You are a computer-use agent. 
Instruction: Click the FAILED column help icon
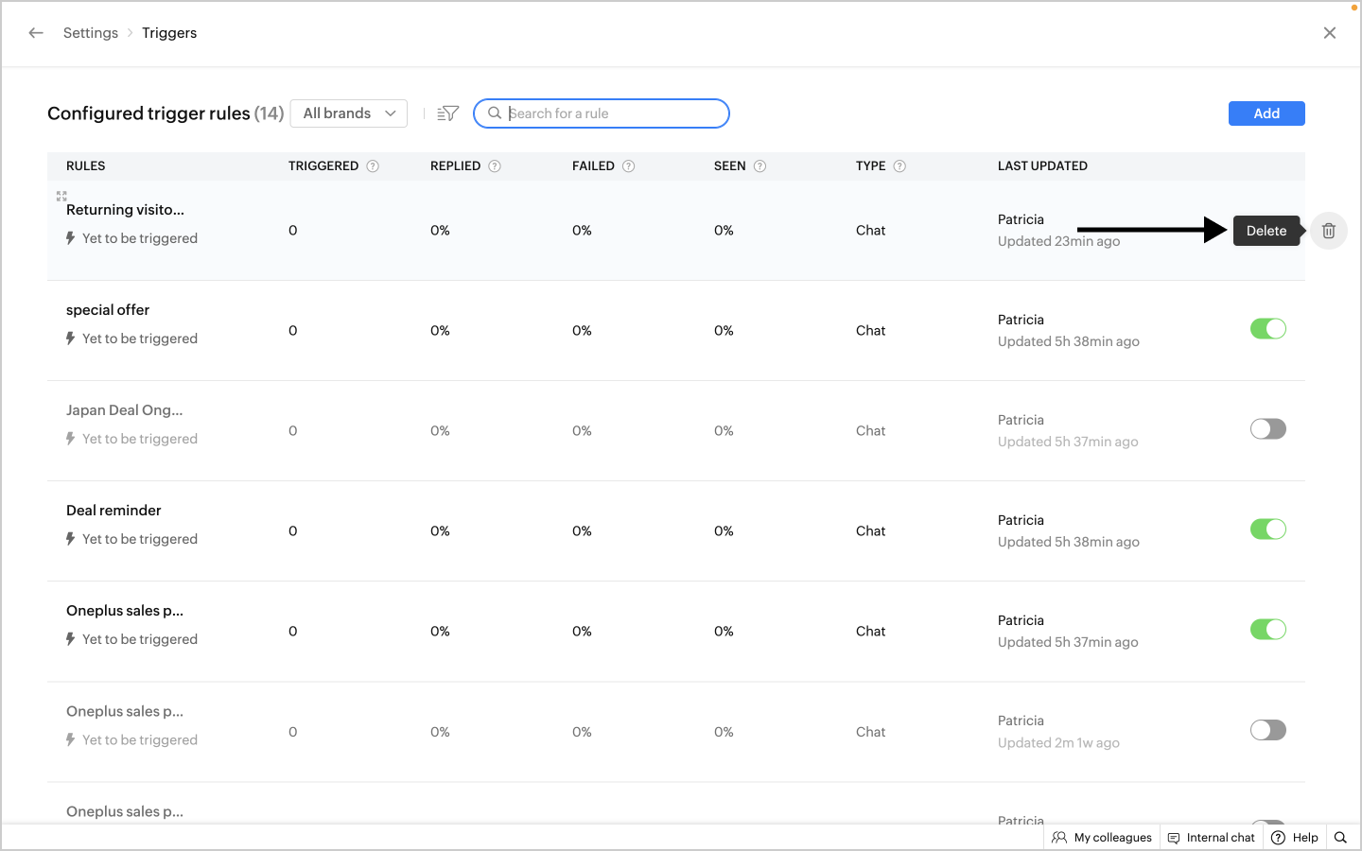pyautogui.click(x=629, y=166)
